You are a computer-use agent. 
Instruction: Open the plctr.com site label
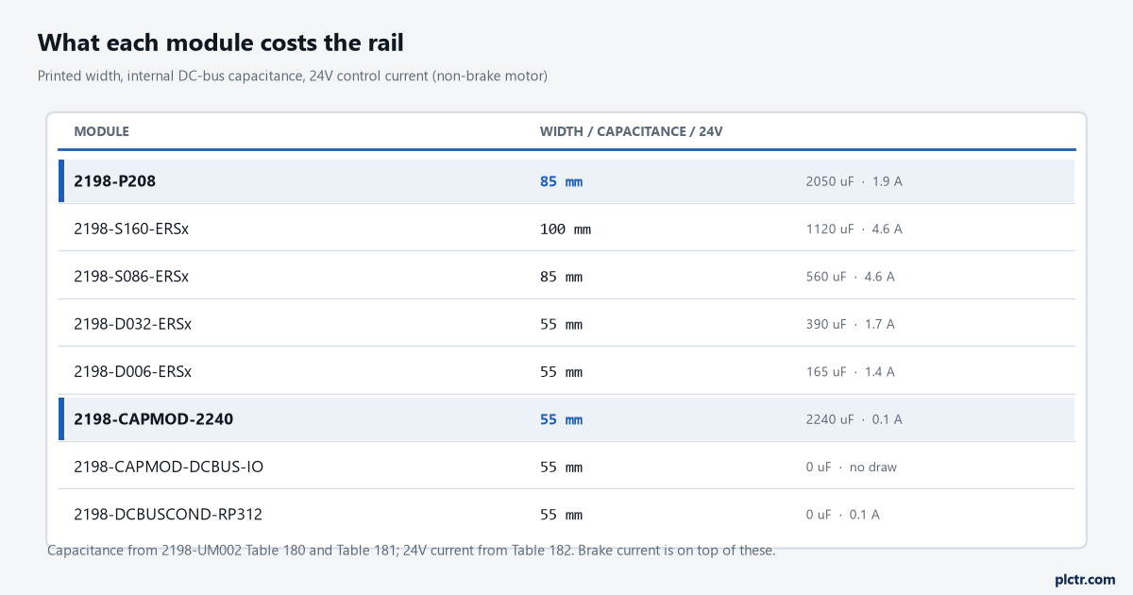(x=1085, y=579)
